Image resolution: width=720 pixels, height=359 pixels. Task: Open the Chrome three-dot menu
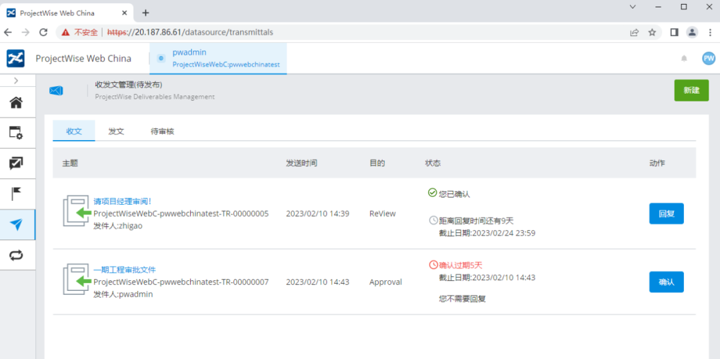coord(709,32)
